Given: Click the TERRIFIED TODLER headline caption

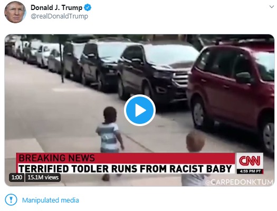Looking at the screenshot, I should [125, 168].
